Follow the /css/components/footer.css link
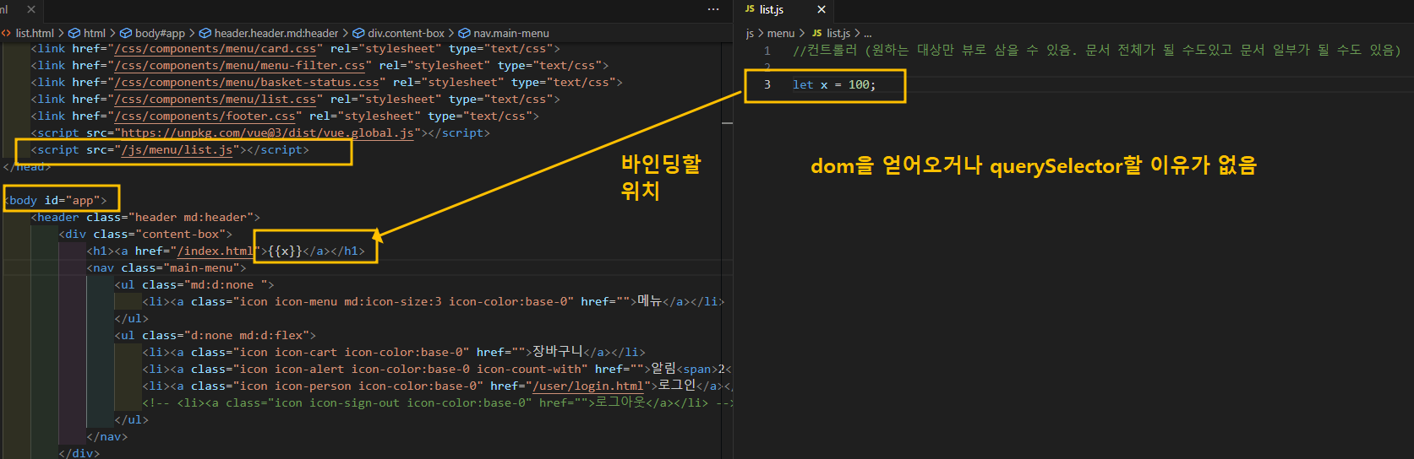Viewport: 1414px width, 459px height. pos(205,116)
